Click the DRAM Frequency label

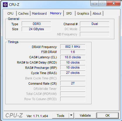(44, 47)
